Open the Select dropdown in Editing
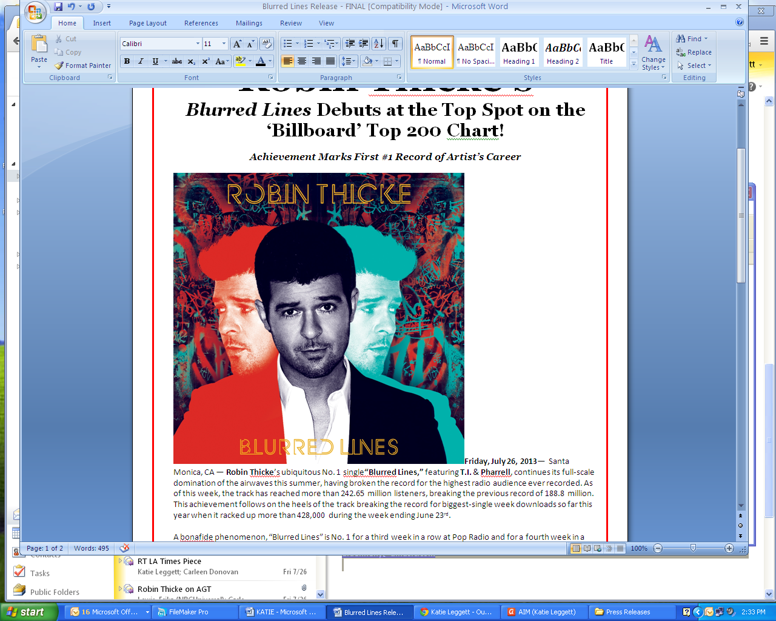 (x=695, y=65)
